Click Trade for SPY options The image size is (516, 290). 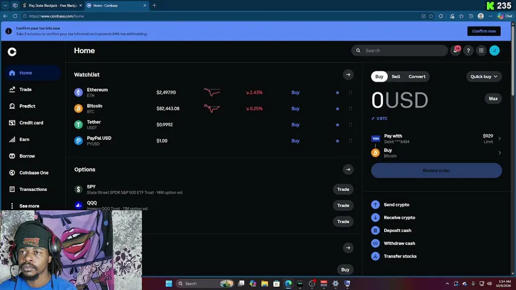343,189
